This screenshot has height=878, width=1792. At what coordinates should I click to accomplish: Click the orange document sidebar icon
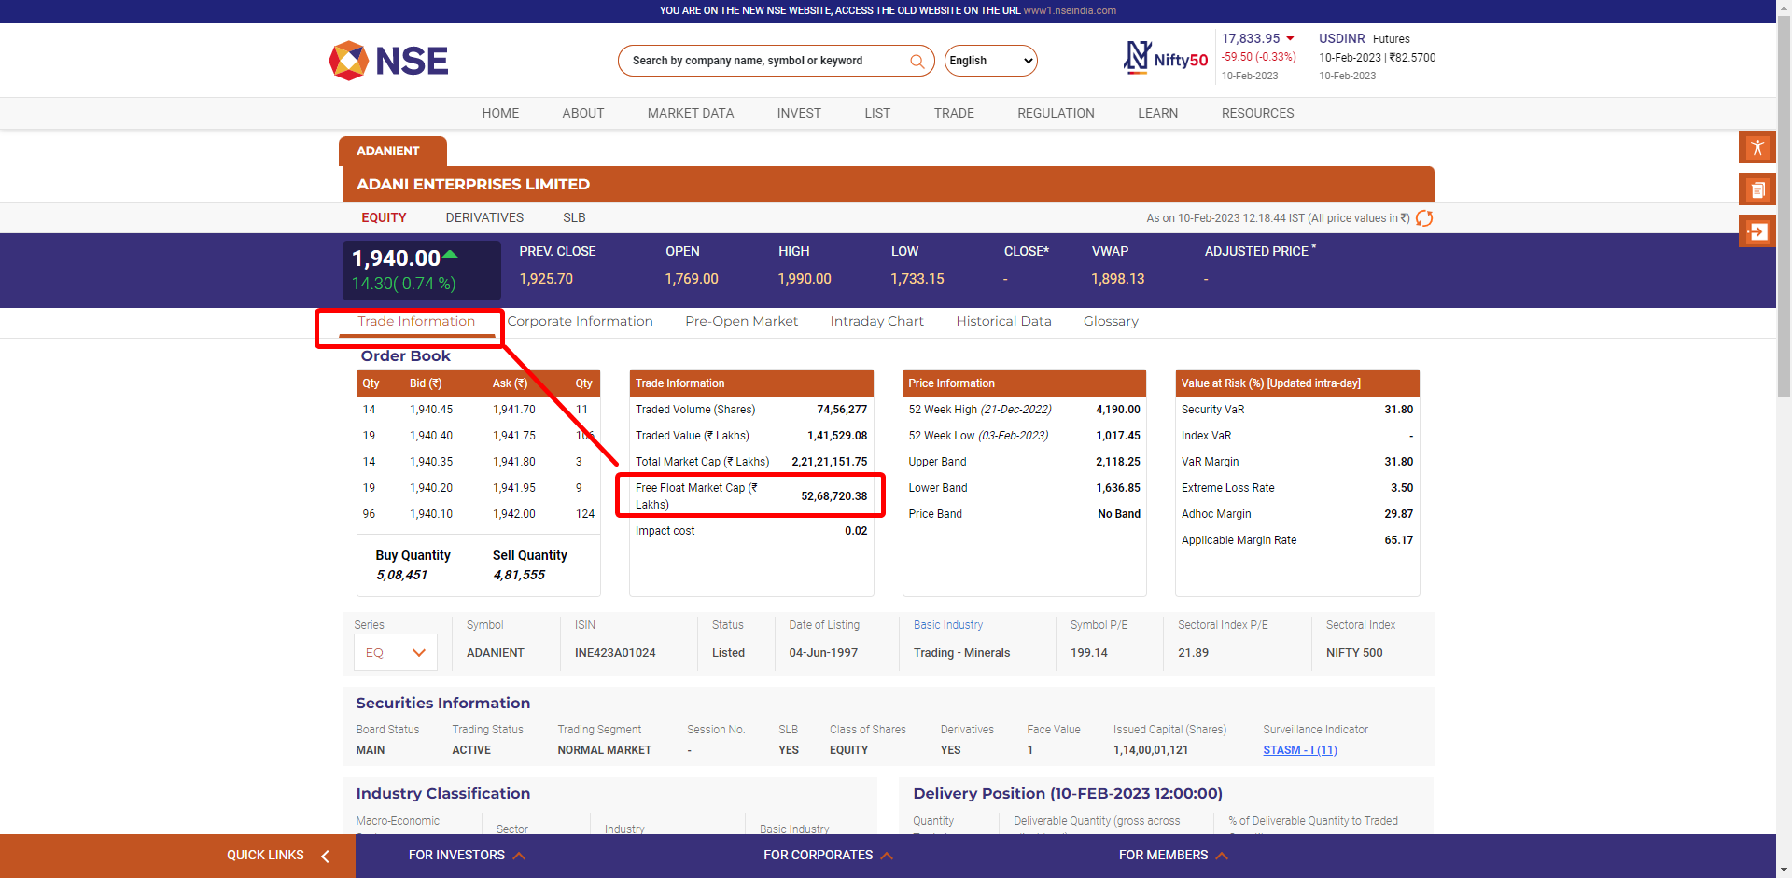tap(1757, 189)
